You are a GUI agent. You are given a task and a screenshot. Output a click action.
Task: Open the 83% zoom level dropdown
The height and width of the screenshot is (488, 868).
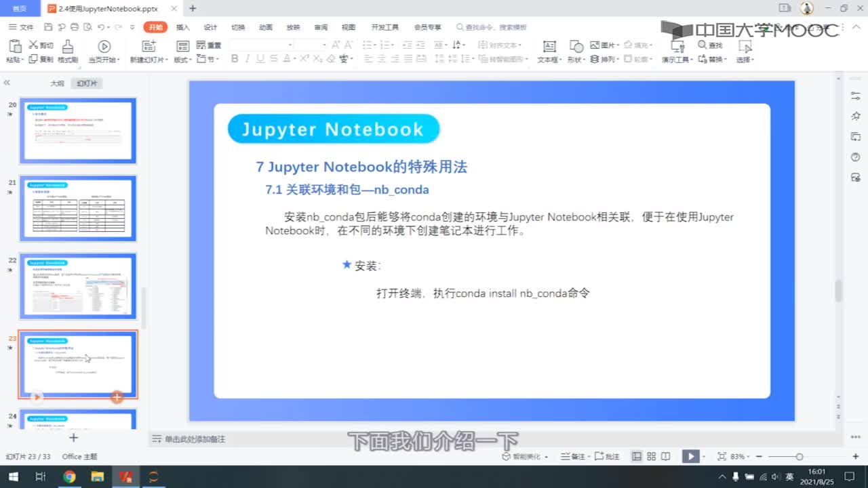point(741,456)
